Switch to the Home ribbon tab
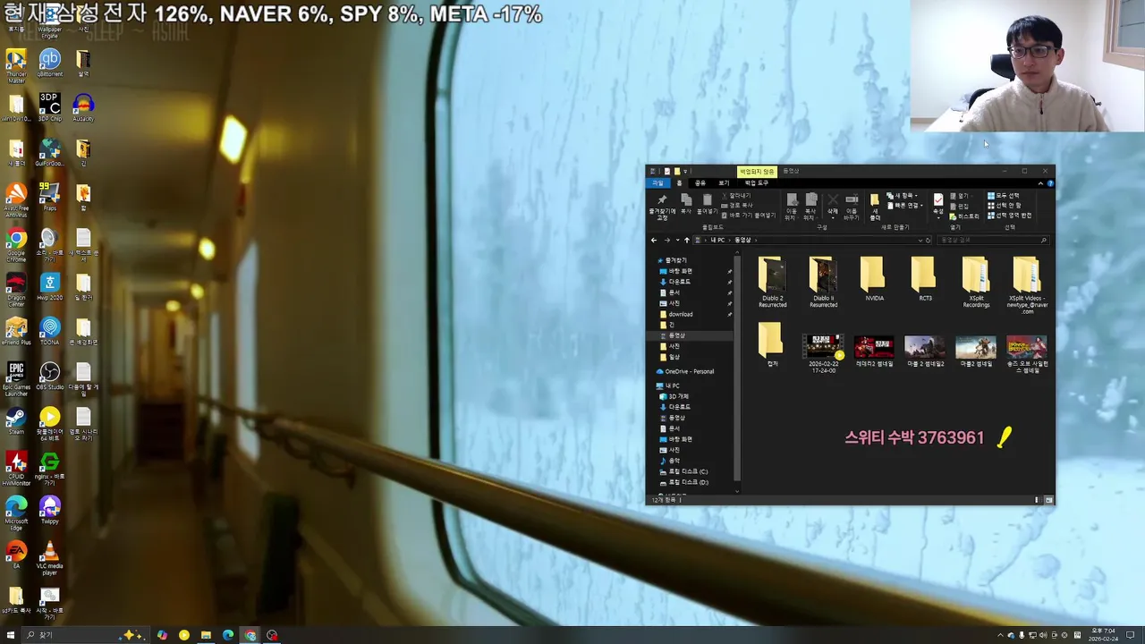The image size is (1145, 644). point(679,182)
